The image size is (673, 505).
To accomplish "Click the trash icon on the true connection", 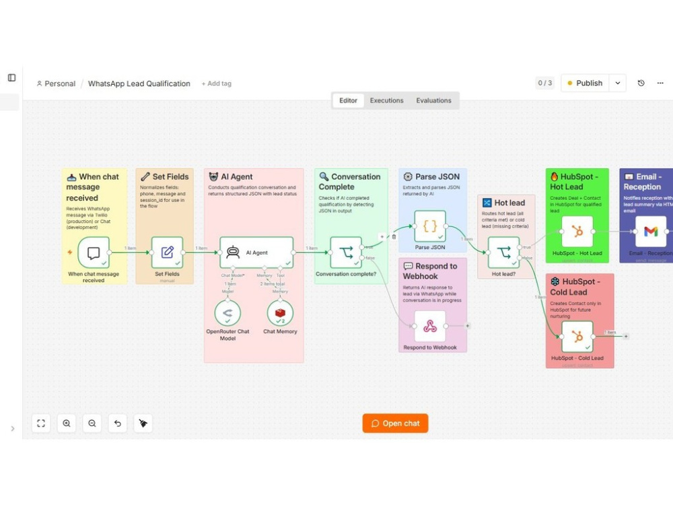I will pos(394,236).
